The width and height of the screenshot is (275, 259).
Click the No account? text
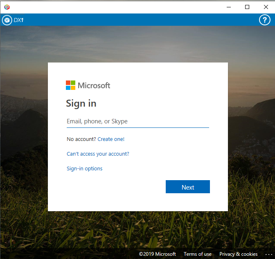(x=81, y=139)
